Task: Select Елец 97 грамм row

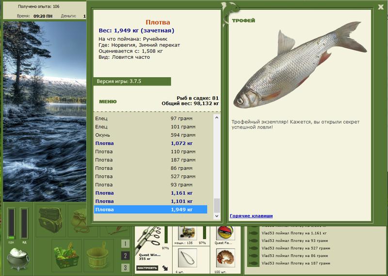Action: 151,118
